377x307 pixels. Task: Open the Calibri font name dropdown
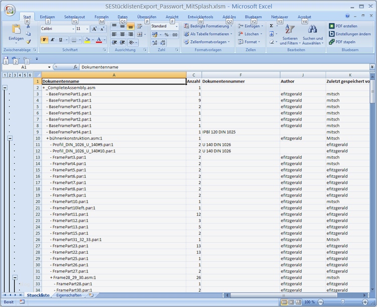pyautogui.click(x=72, y=29)
